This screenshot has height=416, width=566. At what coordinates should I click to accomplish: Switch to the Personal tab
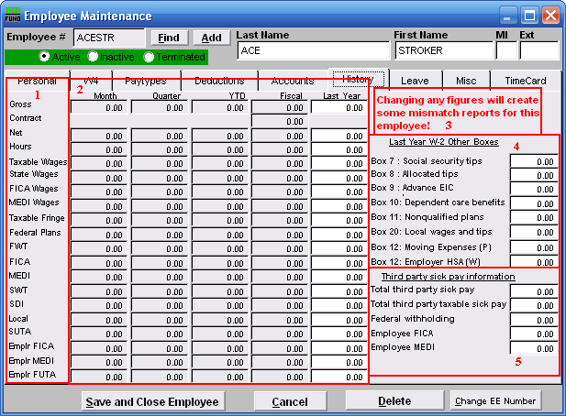(38, 82)
